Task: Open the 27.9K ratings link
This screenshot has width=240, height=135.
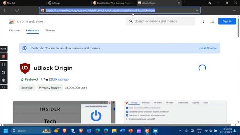Action: pyautogui.click(x=59, y=79)
